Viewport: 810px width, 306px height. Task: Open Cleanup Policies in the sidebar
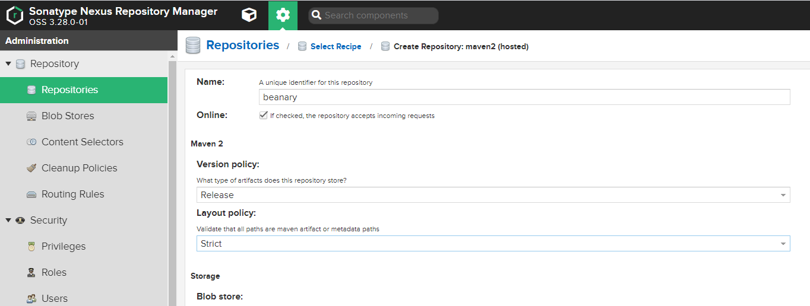click(84, 168)
